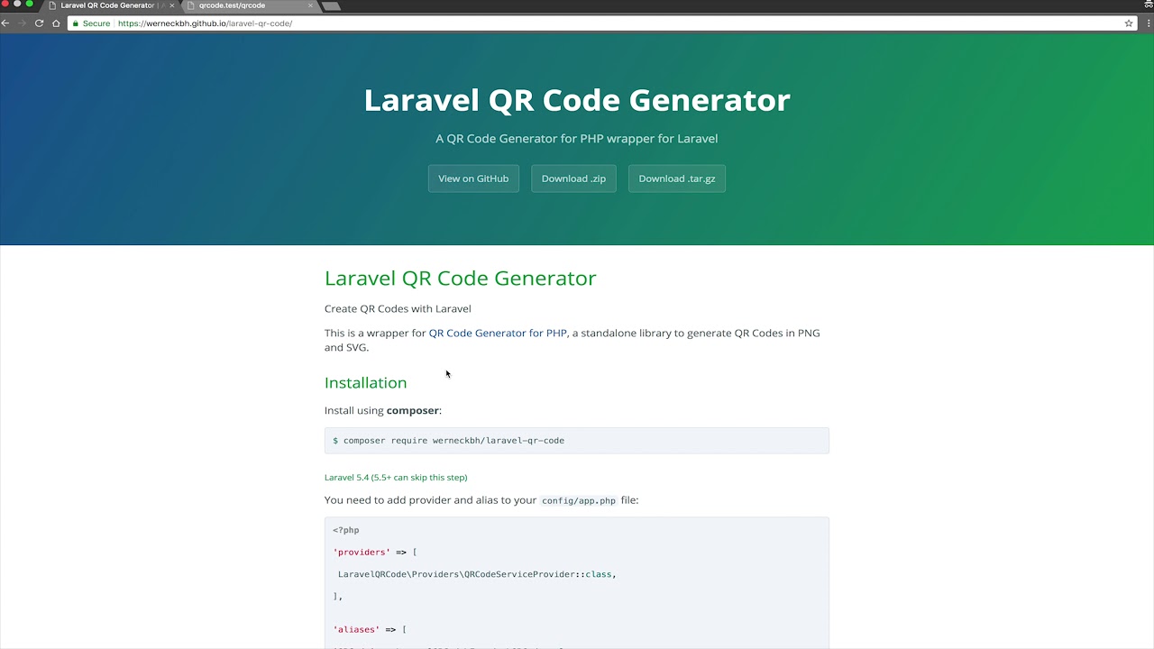The image size is (1154, 649).
Task: Switch to the Laravel QR Code Generator tab
Action: pos(108,5)
